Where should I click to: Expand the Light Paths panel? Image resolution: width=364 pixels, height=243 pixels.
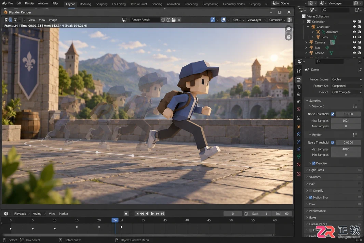[x=333, y=170]
